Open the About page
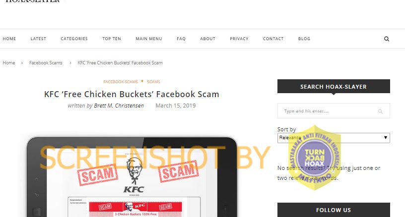This screenshot has height=217, width=405. [207, 39]
